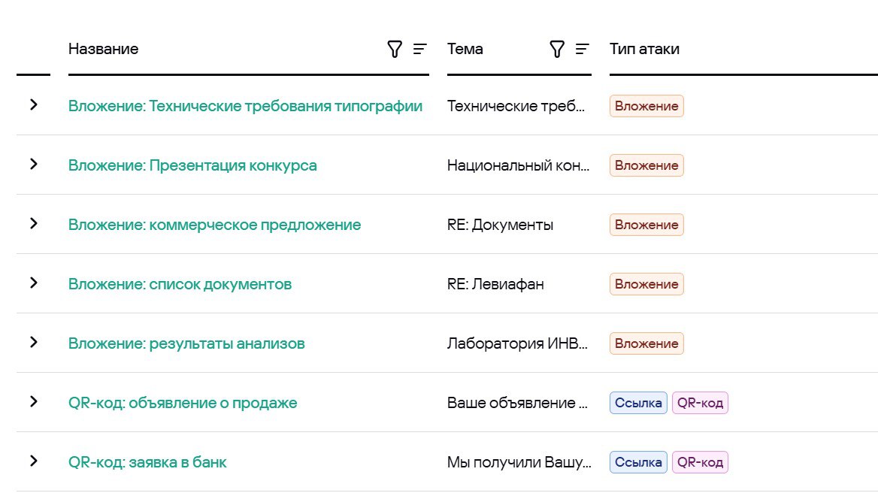Screen dimensions: 878x496
Task: Expand the результаты анализов row
Action: click(33, 343)
